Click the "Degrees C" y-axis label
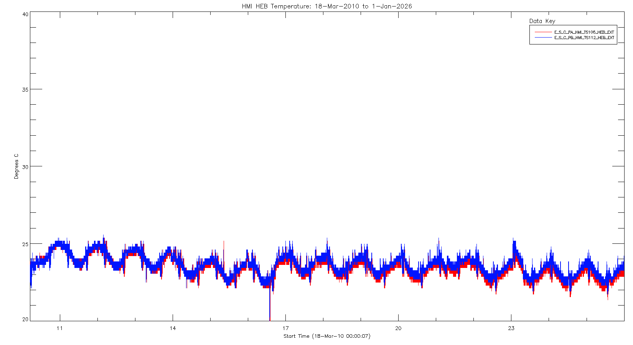 point(16,166)
